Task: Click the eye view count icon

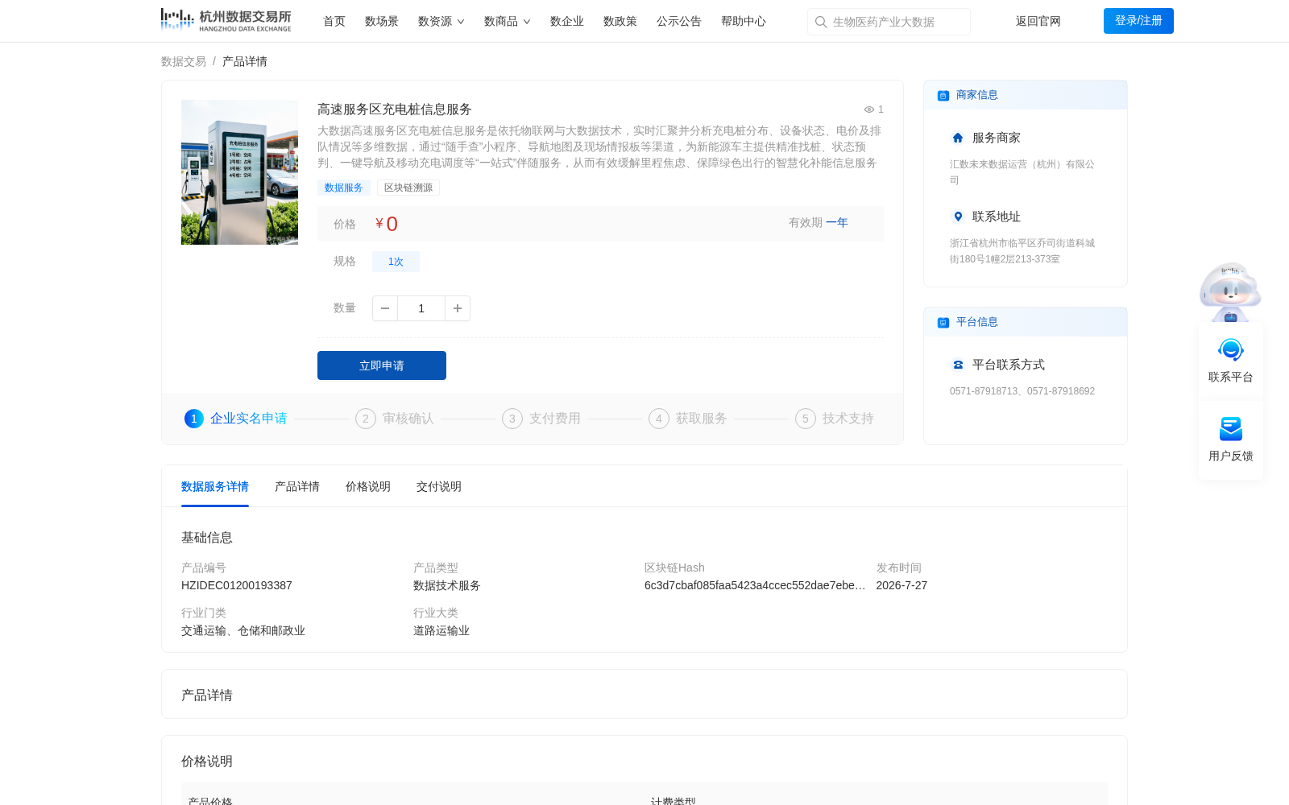Action: [869, 109]
